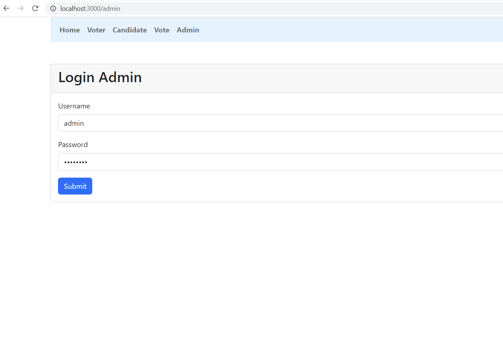The width and height of the screenshot is (503, 343).
Task: Click the browser forward arrow
Action: pyautogui.click(x=21, y=8)
